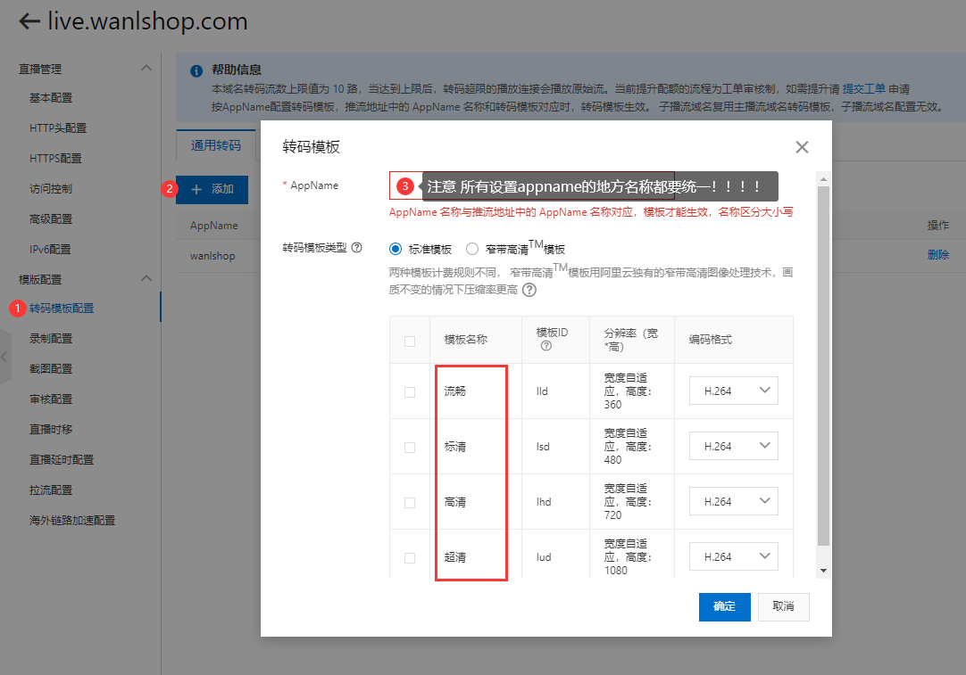966x675 pixels.
Task: Collapse the 直播管理 sidebar section
Action: 146,68
